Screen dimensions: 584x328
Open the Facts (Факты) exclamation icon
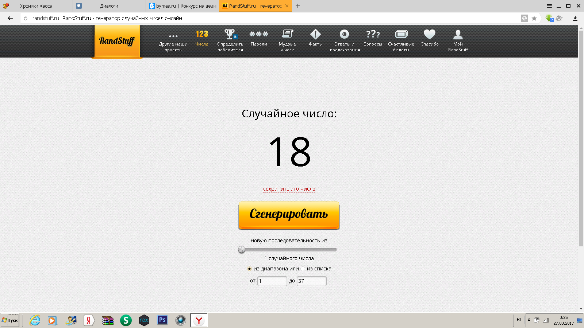(315, 35)
